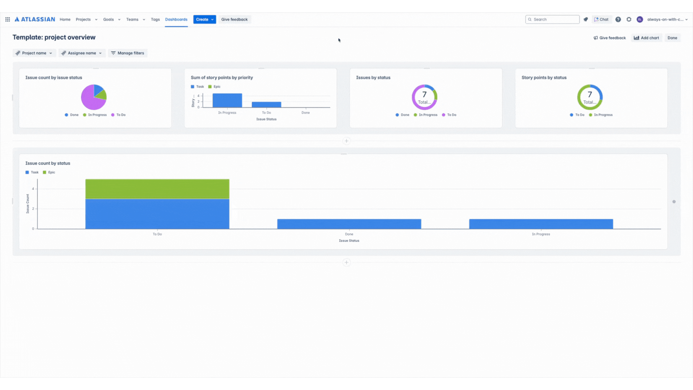Switch to the Dashboards tab

coord(176,19)
